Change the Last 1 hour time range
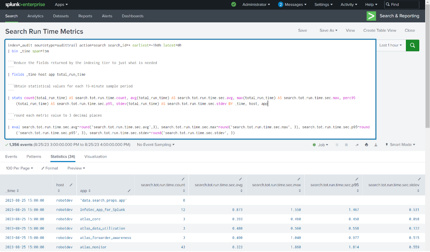 391,45
